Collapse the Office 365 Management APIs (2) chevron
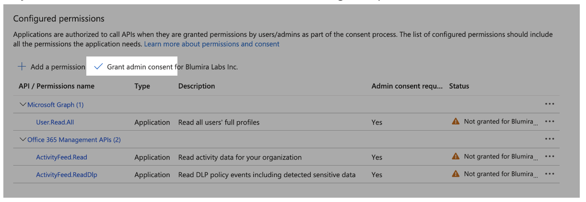Viewport: 586px width, 202px height. (x=23, y=140)
